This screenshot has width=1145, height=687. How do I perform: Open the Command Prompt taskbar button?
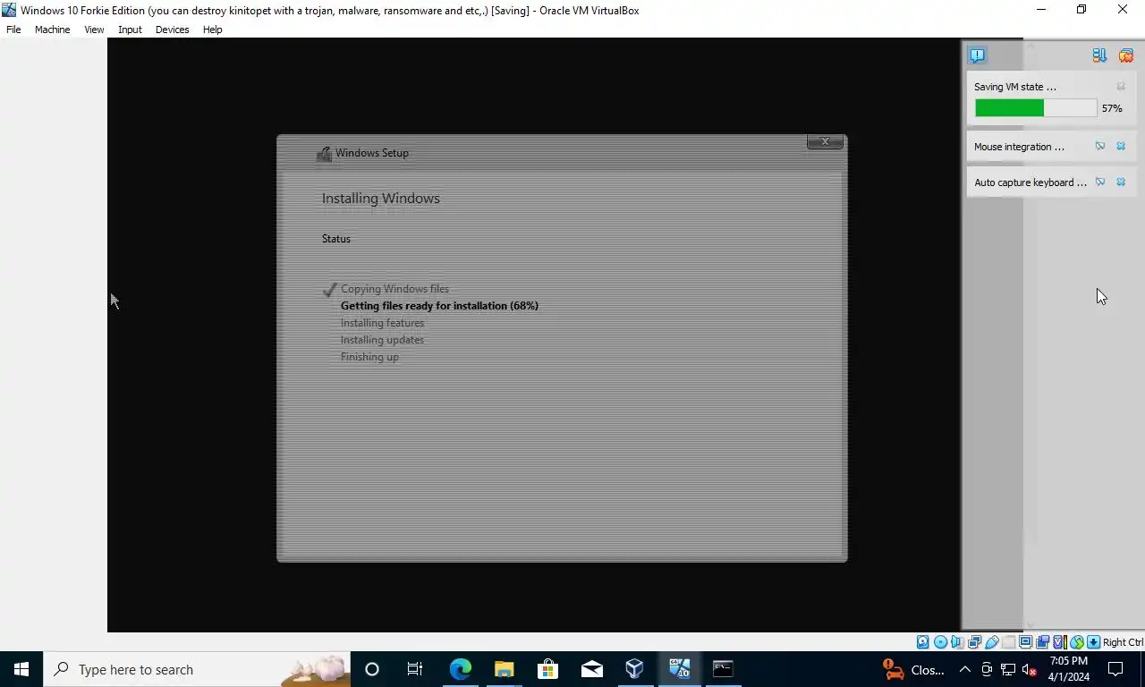(x=723, y=669)
